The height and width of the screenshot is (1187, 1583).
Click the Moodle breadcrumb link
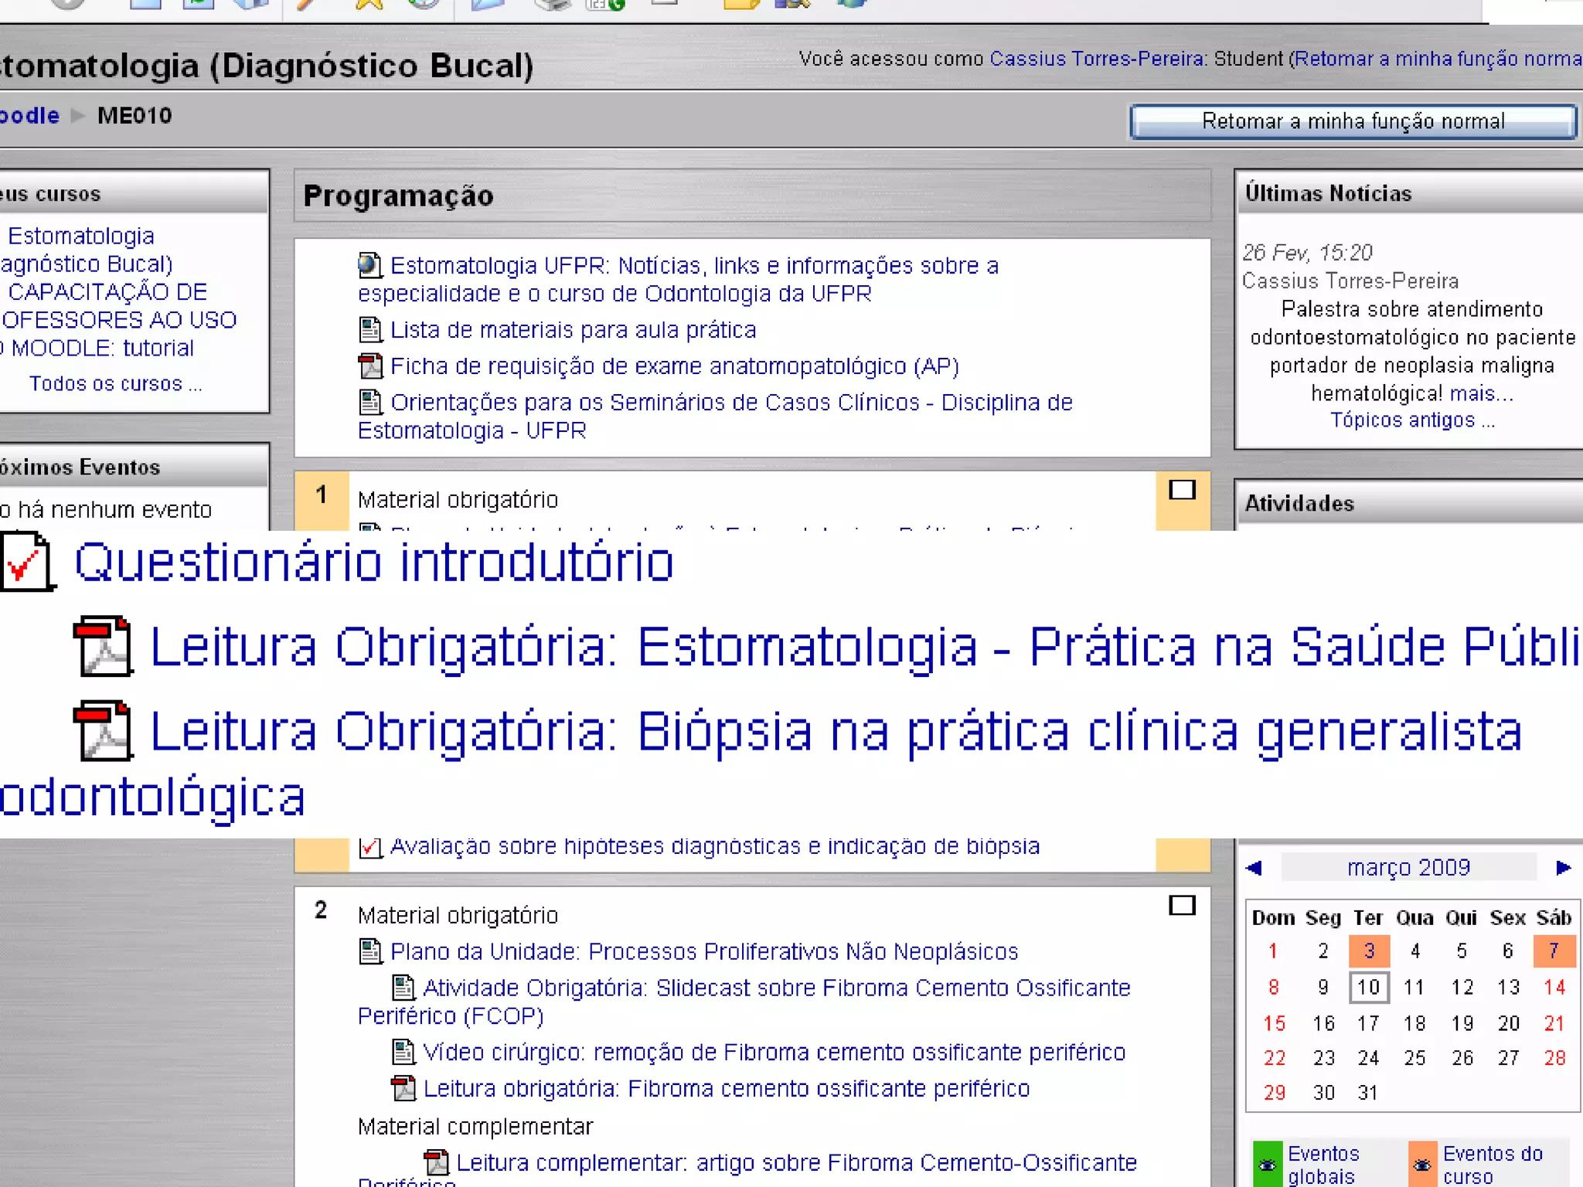coord(29,116)
